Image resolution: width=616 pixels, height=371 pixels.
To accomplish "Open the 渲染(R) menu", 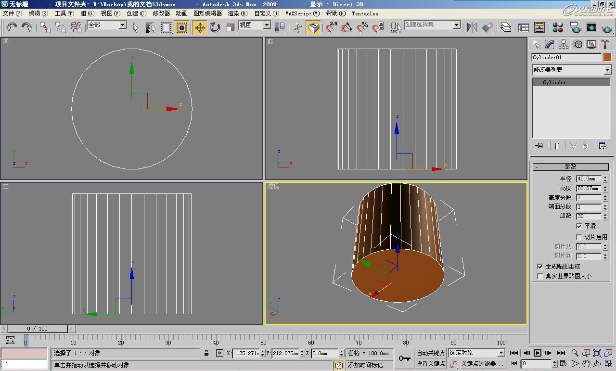I will pos(237,13).
